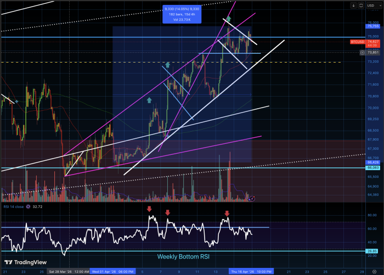Click the chart settings gear at bottom right
This screenshot has width=384, height=275.
(x=375, y=271)
